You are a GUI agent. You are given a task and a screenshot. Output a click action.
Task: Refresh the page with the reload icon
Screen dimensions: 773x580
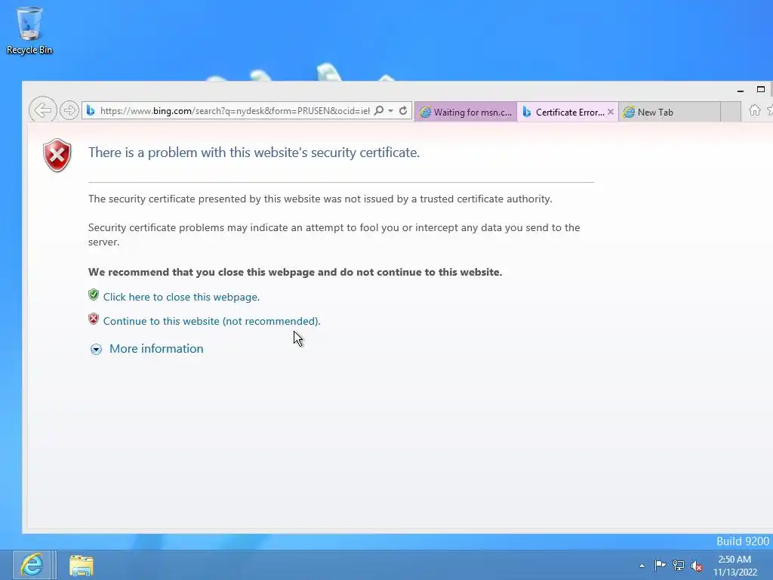(x=403, y=110)
